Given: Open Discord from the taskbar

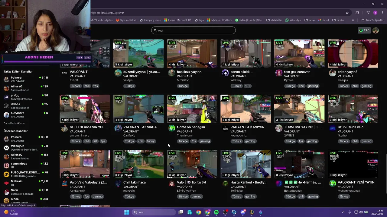Looking at the screenshot, I should pos(243,212).
